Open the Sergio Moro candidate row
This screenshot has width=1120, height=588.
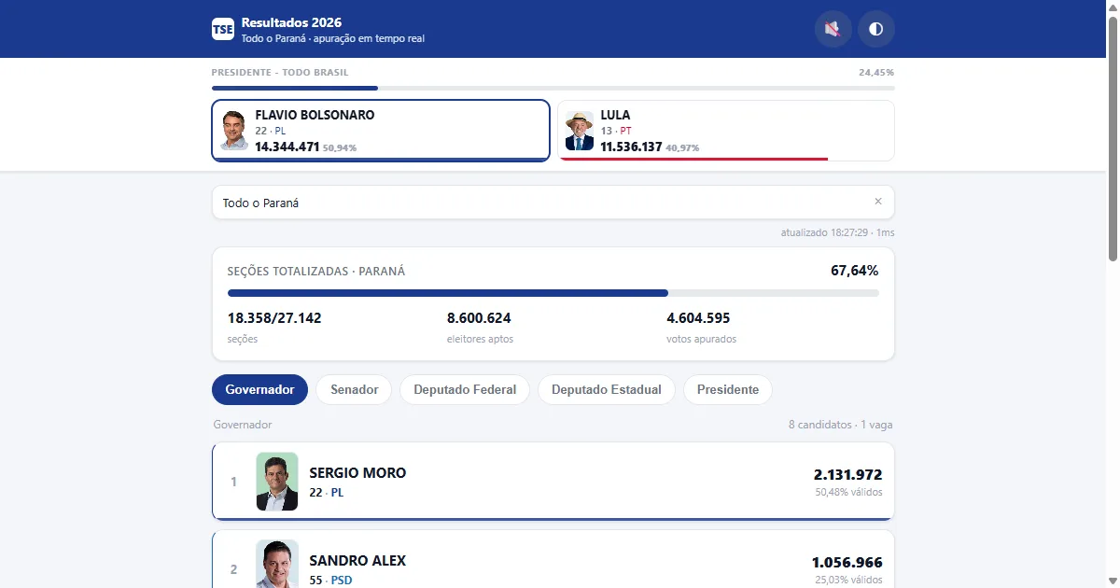tap(553, 482)
